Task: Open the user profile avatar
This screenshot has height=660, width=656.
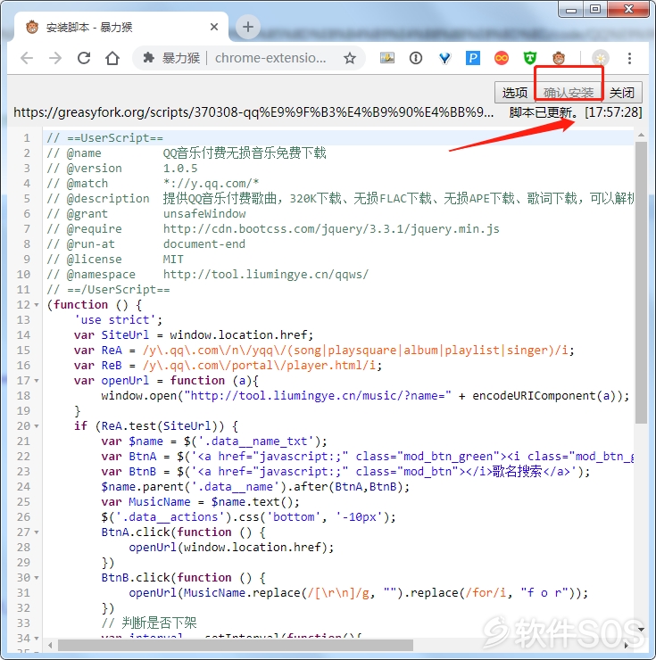Action: [x=601, y=58]
